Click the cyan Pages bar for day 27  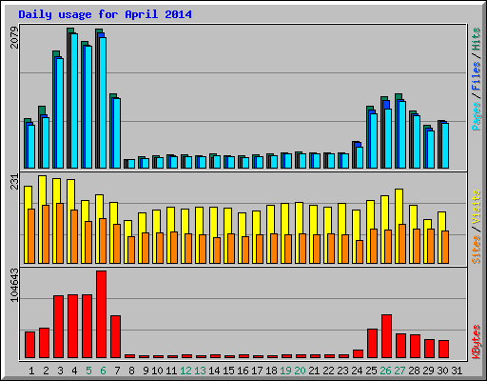402,134
